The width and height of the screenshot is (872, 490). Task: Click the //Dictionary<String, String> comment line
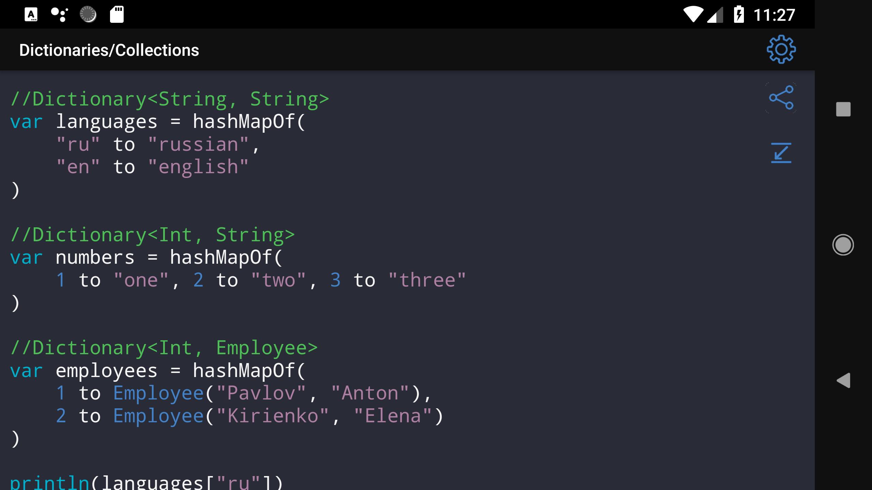pyautogui.click(x=170, y=99)
